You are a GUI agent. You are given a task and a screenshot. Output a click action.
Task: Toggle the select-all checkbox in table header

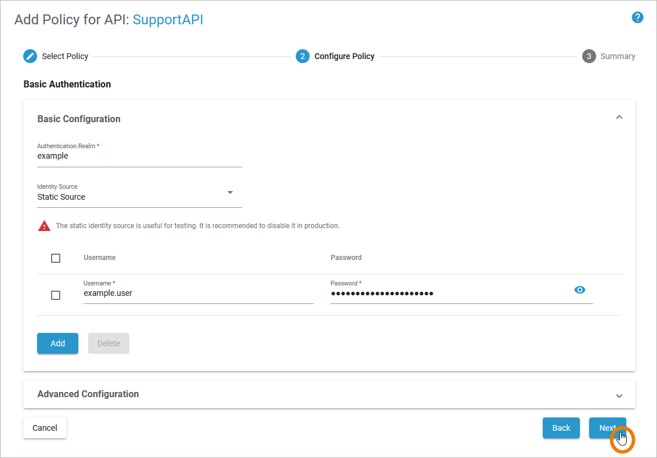[x=56, y=258]
